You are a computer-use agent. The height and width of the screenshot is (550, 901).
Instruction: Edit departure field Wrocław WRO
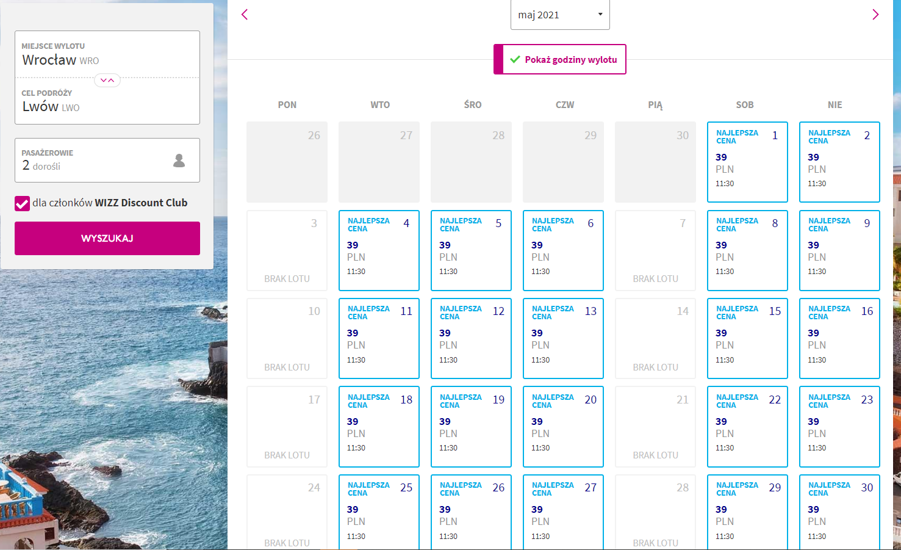tap(107, 54)
